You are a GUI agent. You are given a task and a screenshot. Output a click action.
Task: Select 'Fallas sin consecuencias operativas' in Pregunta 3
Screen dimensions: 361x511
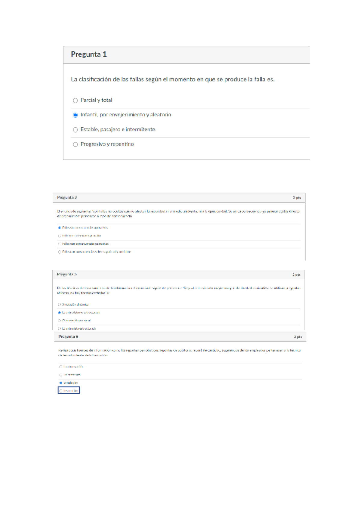tap(60, 228)
